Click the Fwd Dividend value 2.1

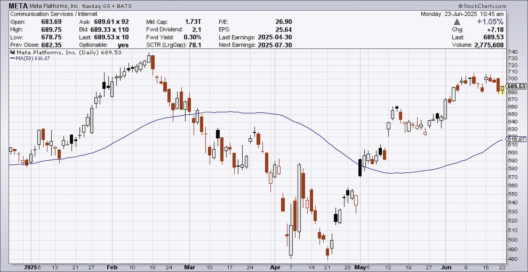click(x=197, y=30)
